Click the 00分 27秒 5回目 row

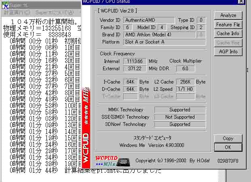pyautogui.click(x=45, y=73)
